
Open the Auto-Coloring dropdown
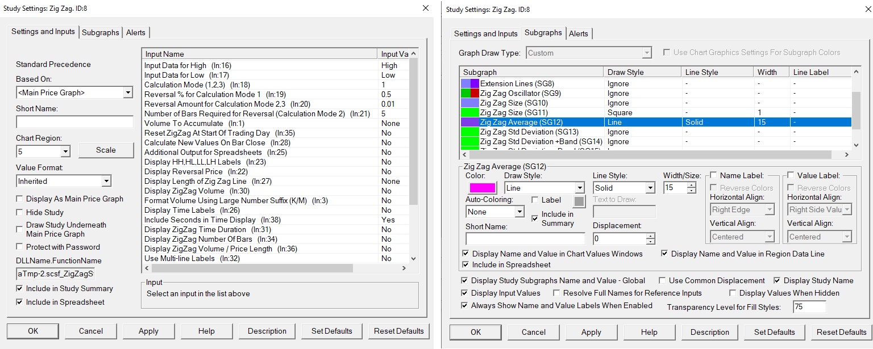click(x=518, y=212)
